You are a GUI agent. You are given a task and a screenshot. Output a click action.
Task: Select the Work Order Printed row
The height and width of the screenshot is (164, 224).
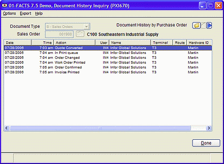point(108,62)
